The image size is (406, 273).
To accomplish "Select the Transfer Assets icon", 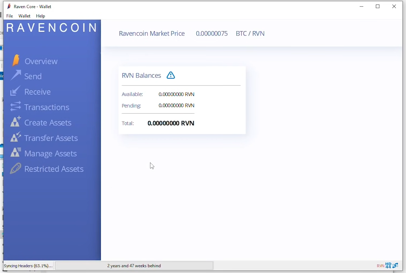I will point(15,137).
